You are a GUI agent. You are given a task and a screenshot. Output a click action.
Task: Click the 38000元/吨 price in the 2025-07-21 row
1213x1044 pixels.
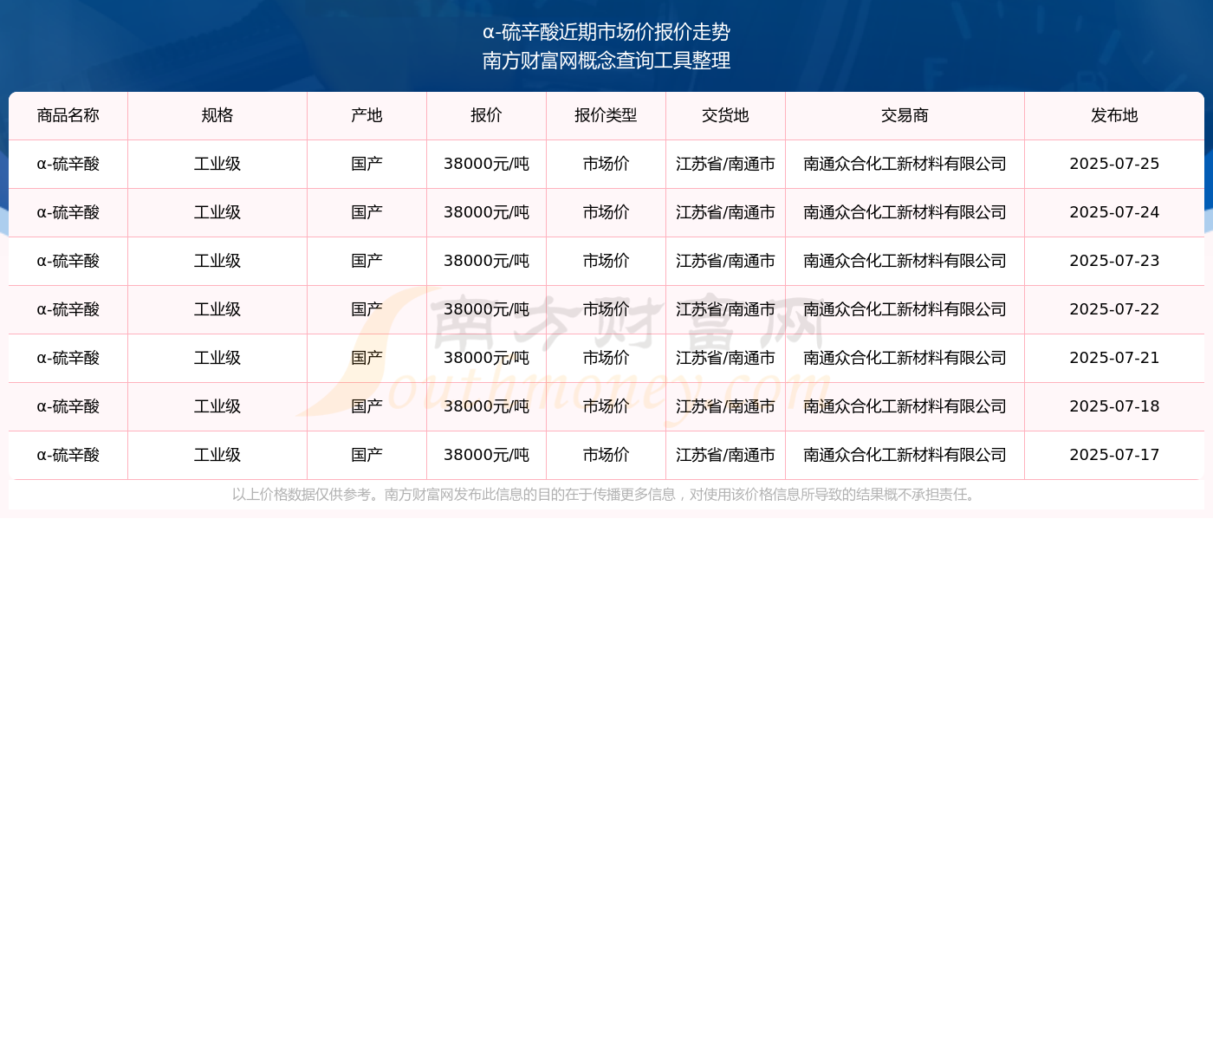(x=486, y=358)
